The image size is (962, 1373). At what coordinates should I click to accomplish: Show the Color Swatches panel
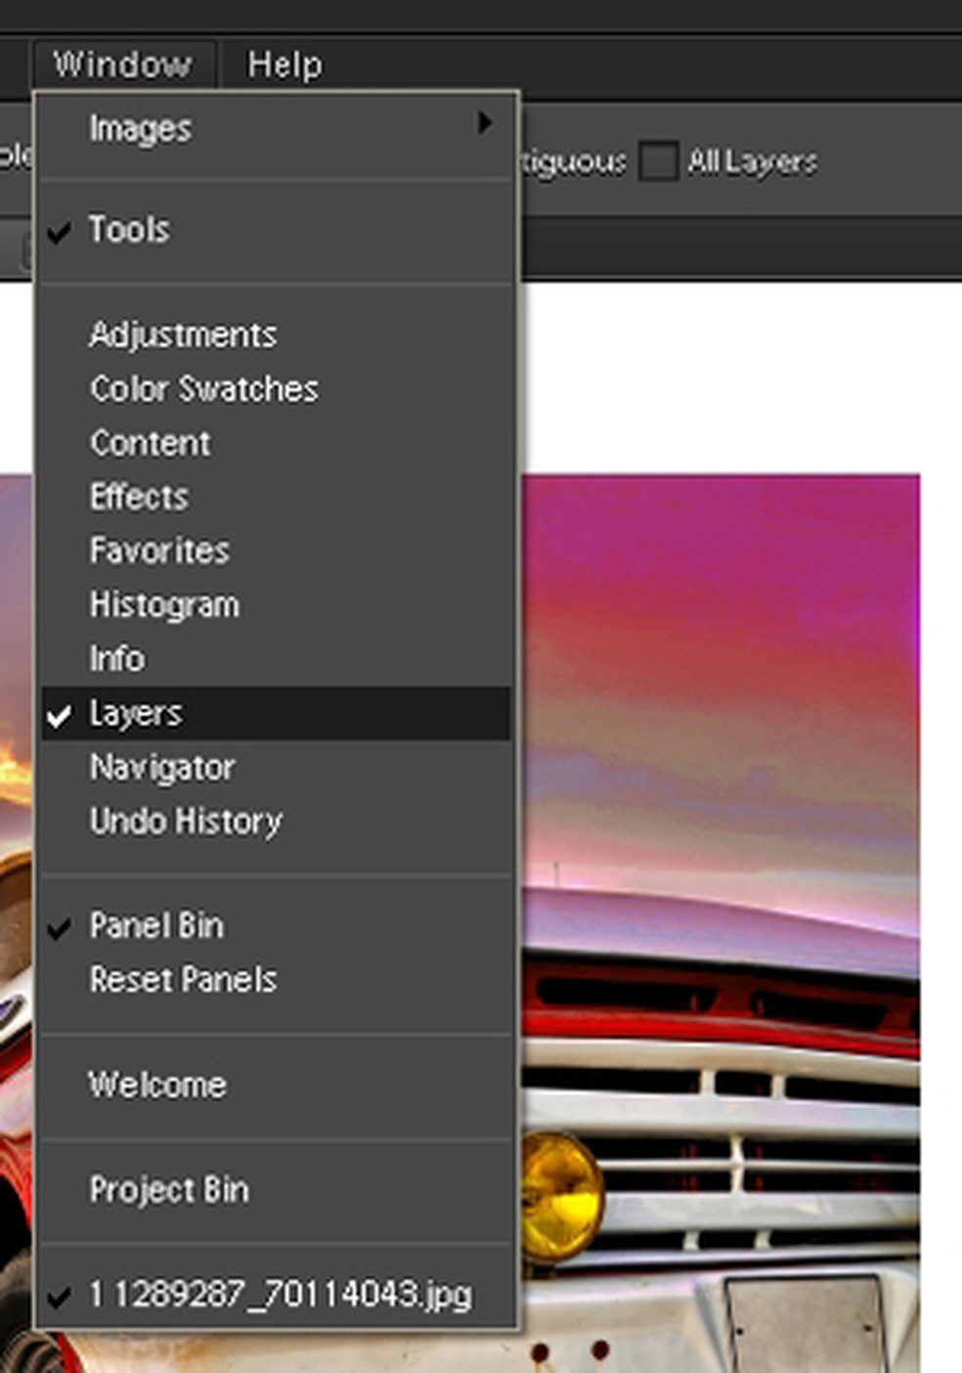click(203, 389)
